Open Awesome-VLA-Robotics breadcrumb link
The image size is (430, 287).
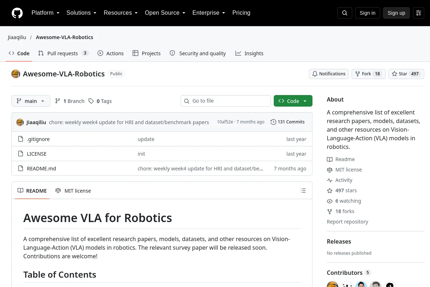pyautogui.click(x=64, y=37)
